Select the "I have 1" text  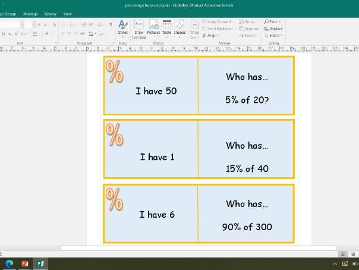point(157,157)
